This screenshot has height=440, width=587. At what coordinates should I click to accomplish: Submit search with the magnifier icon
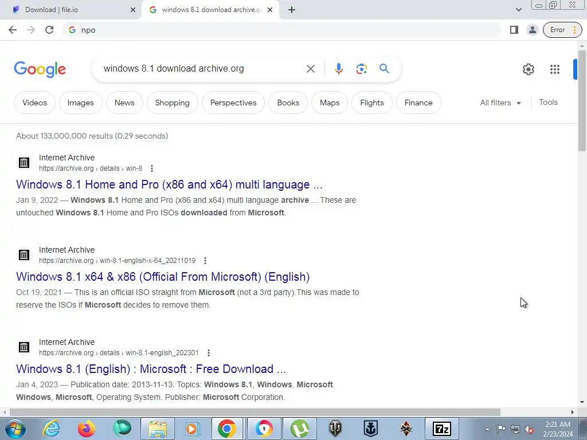384,69
